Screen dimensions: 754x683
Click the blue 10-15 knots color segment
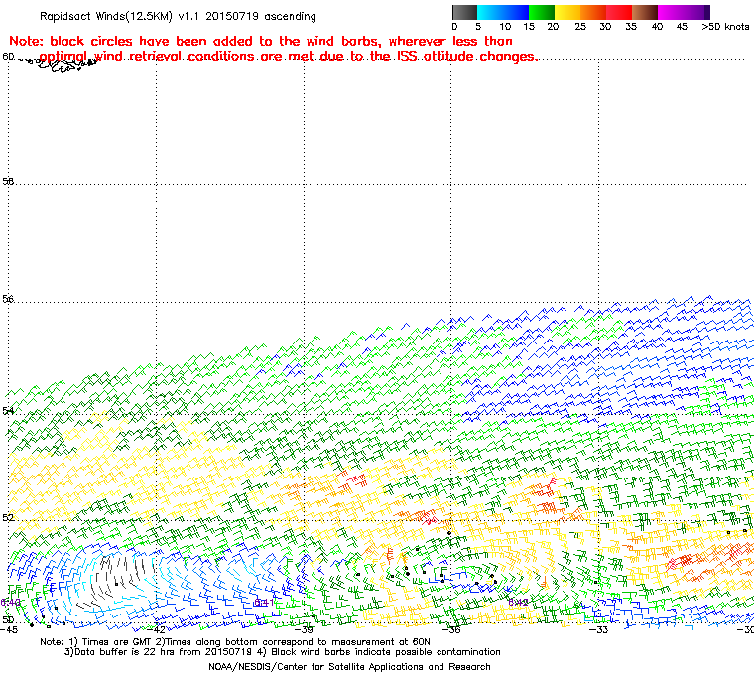pyautogui.click(x=516, y=12)
